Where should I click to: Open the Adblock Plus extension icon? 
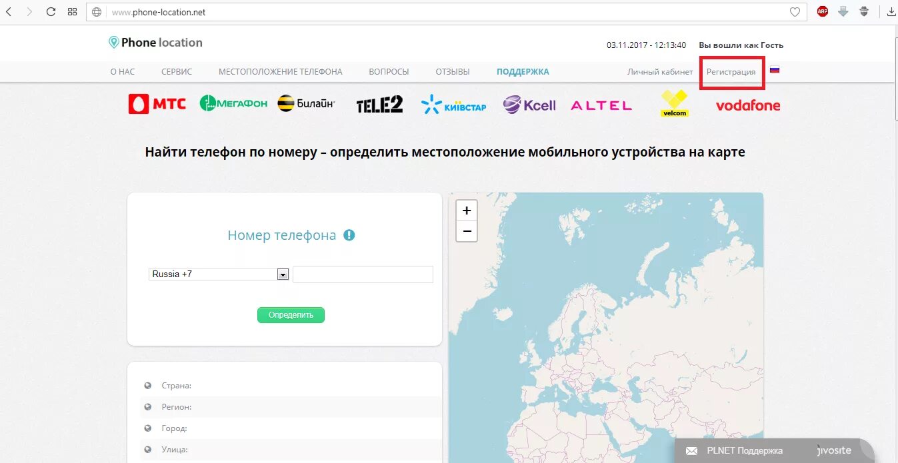pos(823,11)
